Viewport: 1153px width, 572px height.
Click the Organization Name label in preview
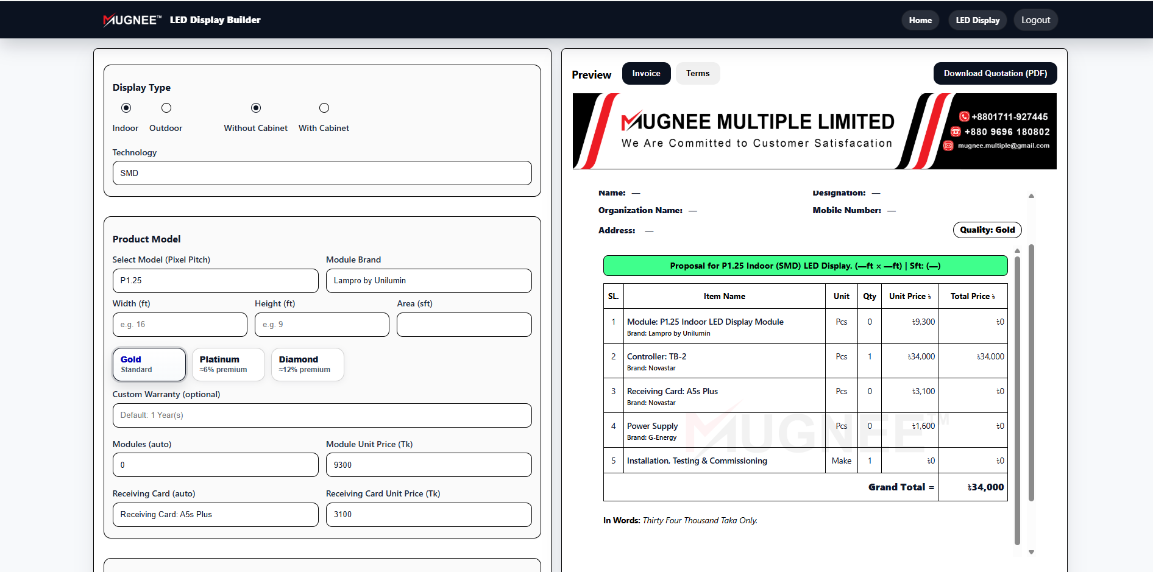pos(640,210)
